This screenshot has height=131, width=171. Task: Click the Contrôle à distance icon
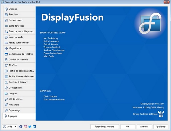coord(6,82)
